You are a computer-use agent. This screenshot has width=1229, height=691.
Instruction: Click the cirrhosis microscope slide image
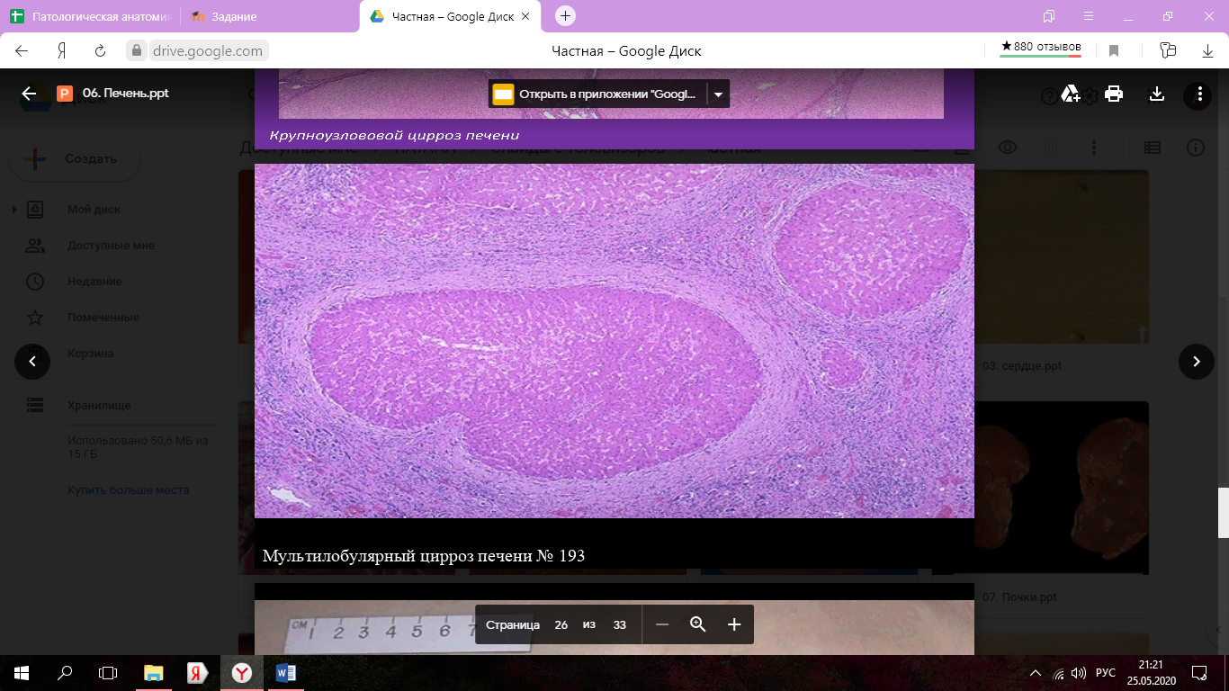614,341
